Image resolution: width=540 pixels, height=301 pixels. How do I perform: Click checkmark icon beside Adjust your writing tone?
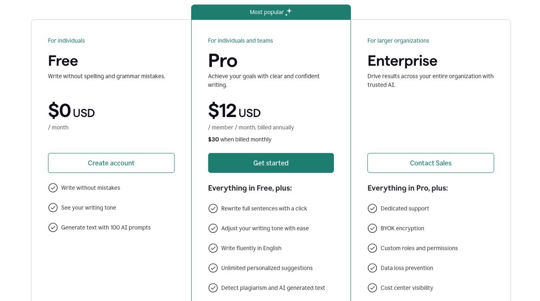(213, 228)
